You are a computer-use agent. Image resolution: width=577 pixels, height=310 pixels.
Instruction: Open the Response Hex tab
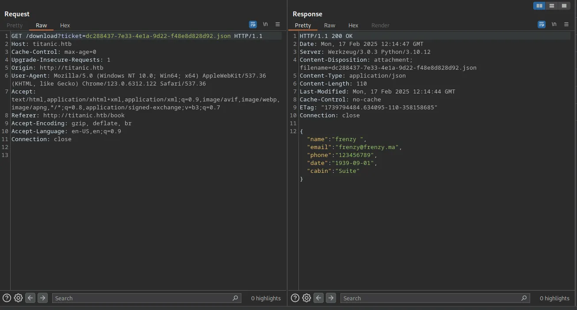353,25
